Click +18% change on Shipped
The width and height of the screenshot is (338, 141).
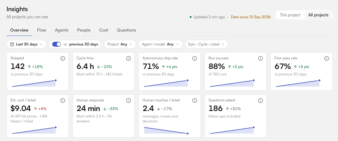coord(36,67)
